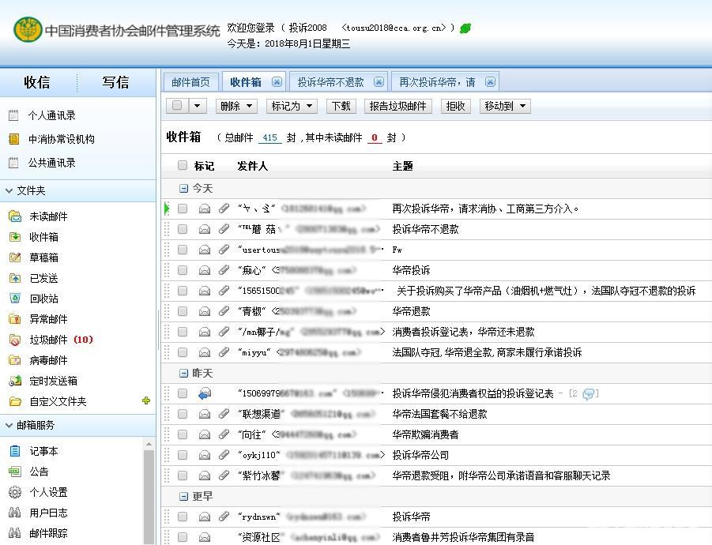Click the 个人设置 gear icon
This screenshot has height=545, width=712.
pos(14,492)
